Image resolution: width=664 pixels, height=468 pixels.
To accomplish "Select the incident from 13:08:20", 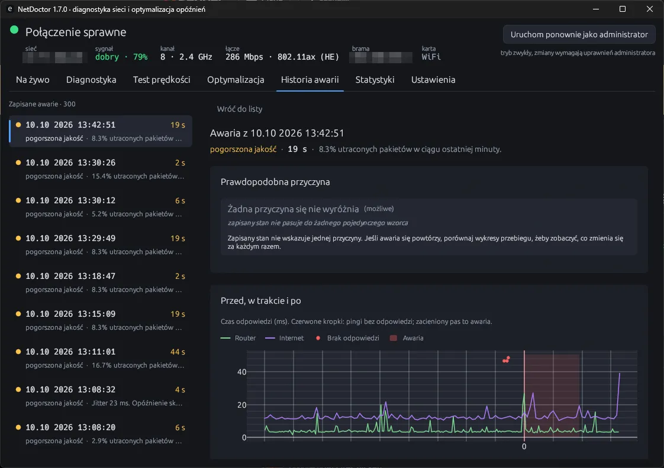I will coord(101,434).
